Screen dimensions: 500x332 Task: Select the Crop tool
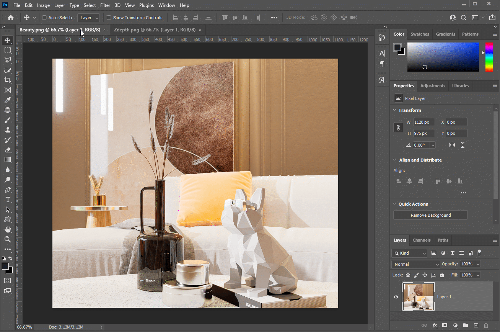[8, 80]
